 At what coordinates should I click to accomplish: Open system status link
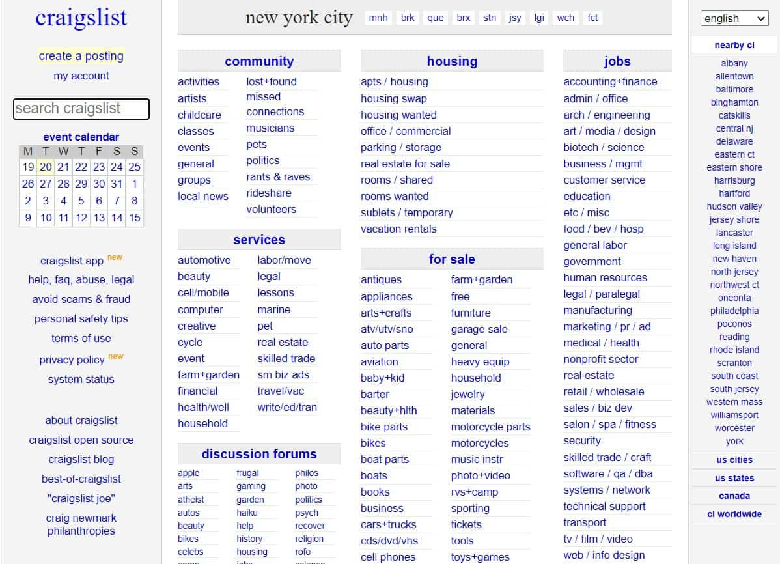pos(81,379)
